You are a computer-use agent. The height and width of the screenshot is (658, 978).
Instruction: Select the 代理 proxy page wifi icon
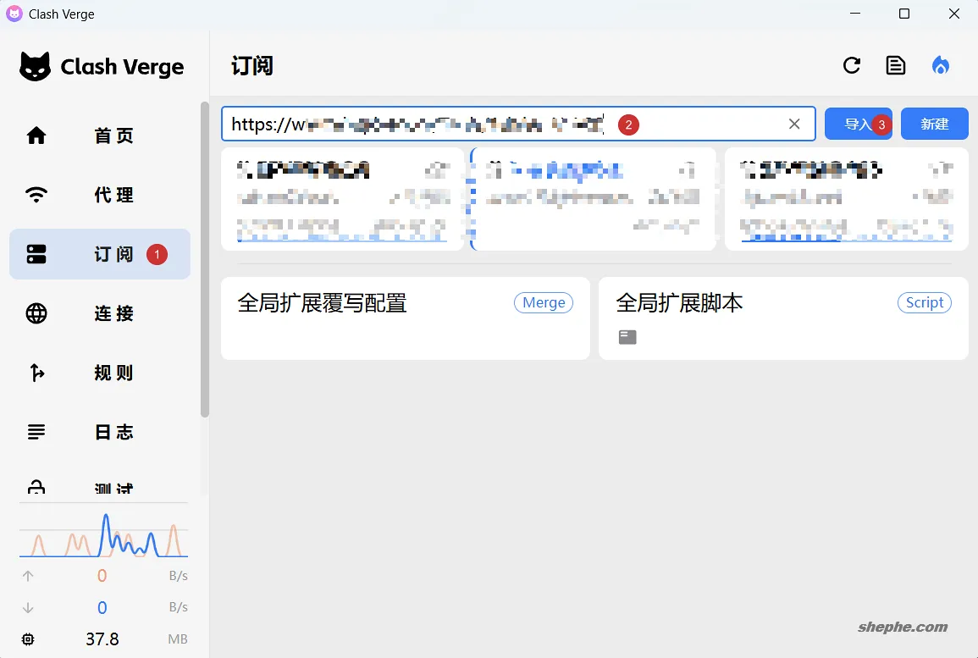point(36,194)
